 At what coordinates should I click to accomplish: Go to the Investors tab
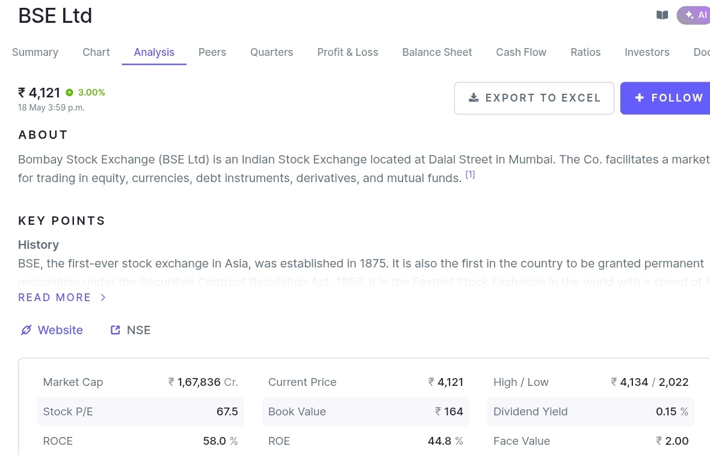click(647, 52)
